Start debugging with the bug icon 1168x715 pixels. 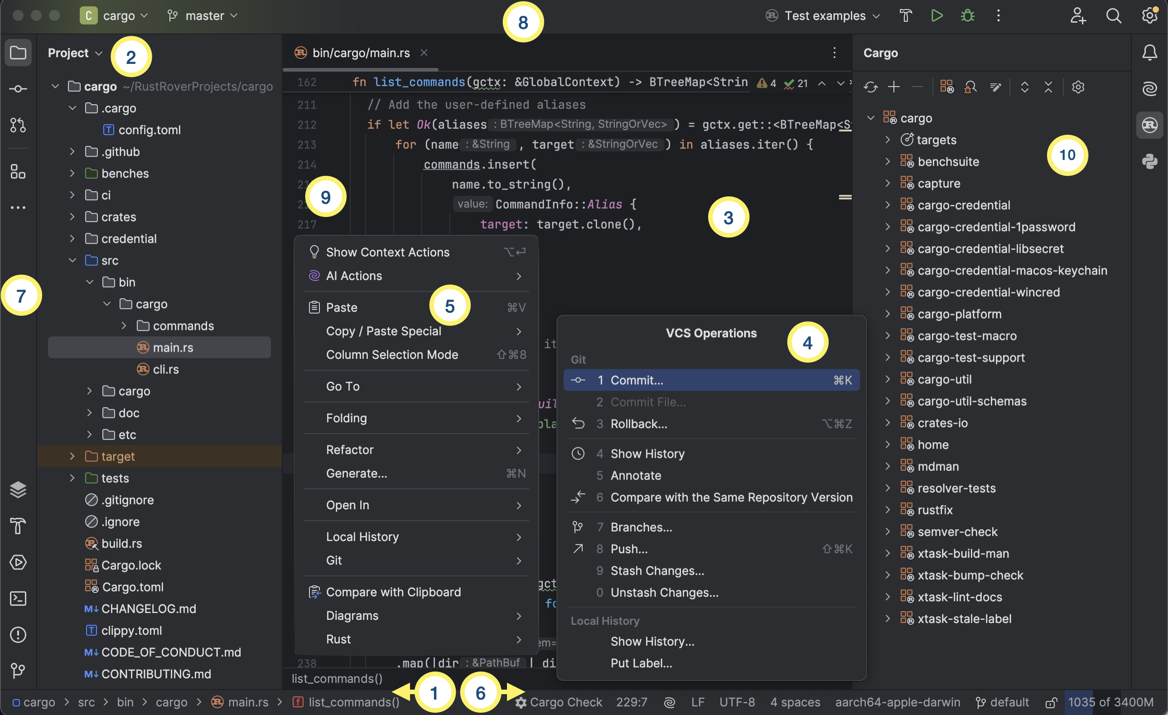[967, 16]
